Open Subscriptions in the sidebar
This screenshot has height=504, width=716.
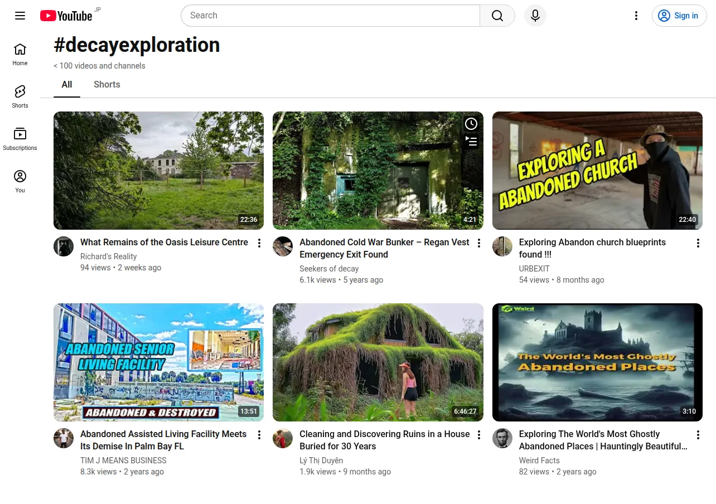(20, 139)
